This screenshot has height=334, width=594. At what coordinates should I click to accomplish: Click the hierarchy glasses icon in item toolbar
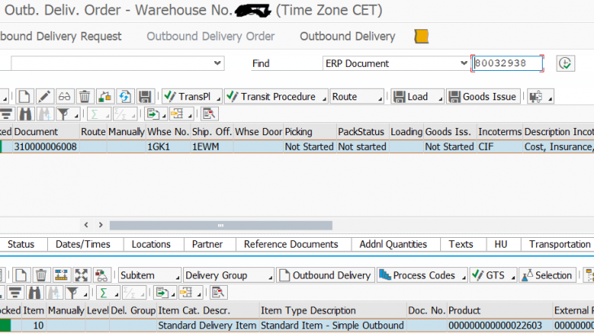click(101, 275)
